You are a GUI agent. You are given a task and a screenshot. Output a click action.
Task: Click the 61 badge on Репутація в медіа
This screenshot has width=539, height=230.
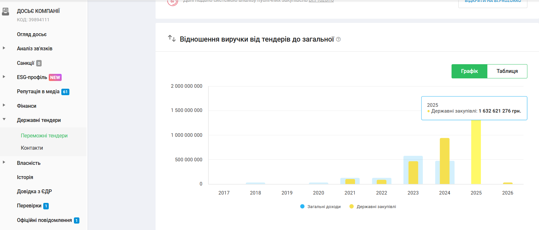coord(65,92)
